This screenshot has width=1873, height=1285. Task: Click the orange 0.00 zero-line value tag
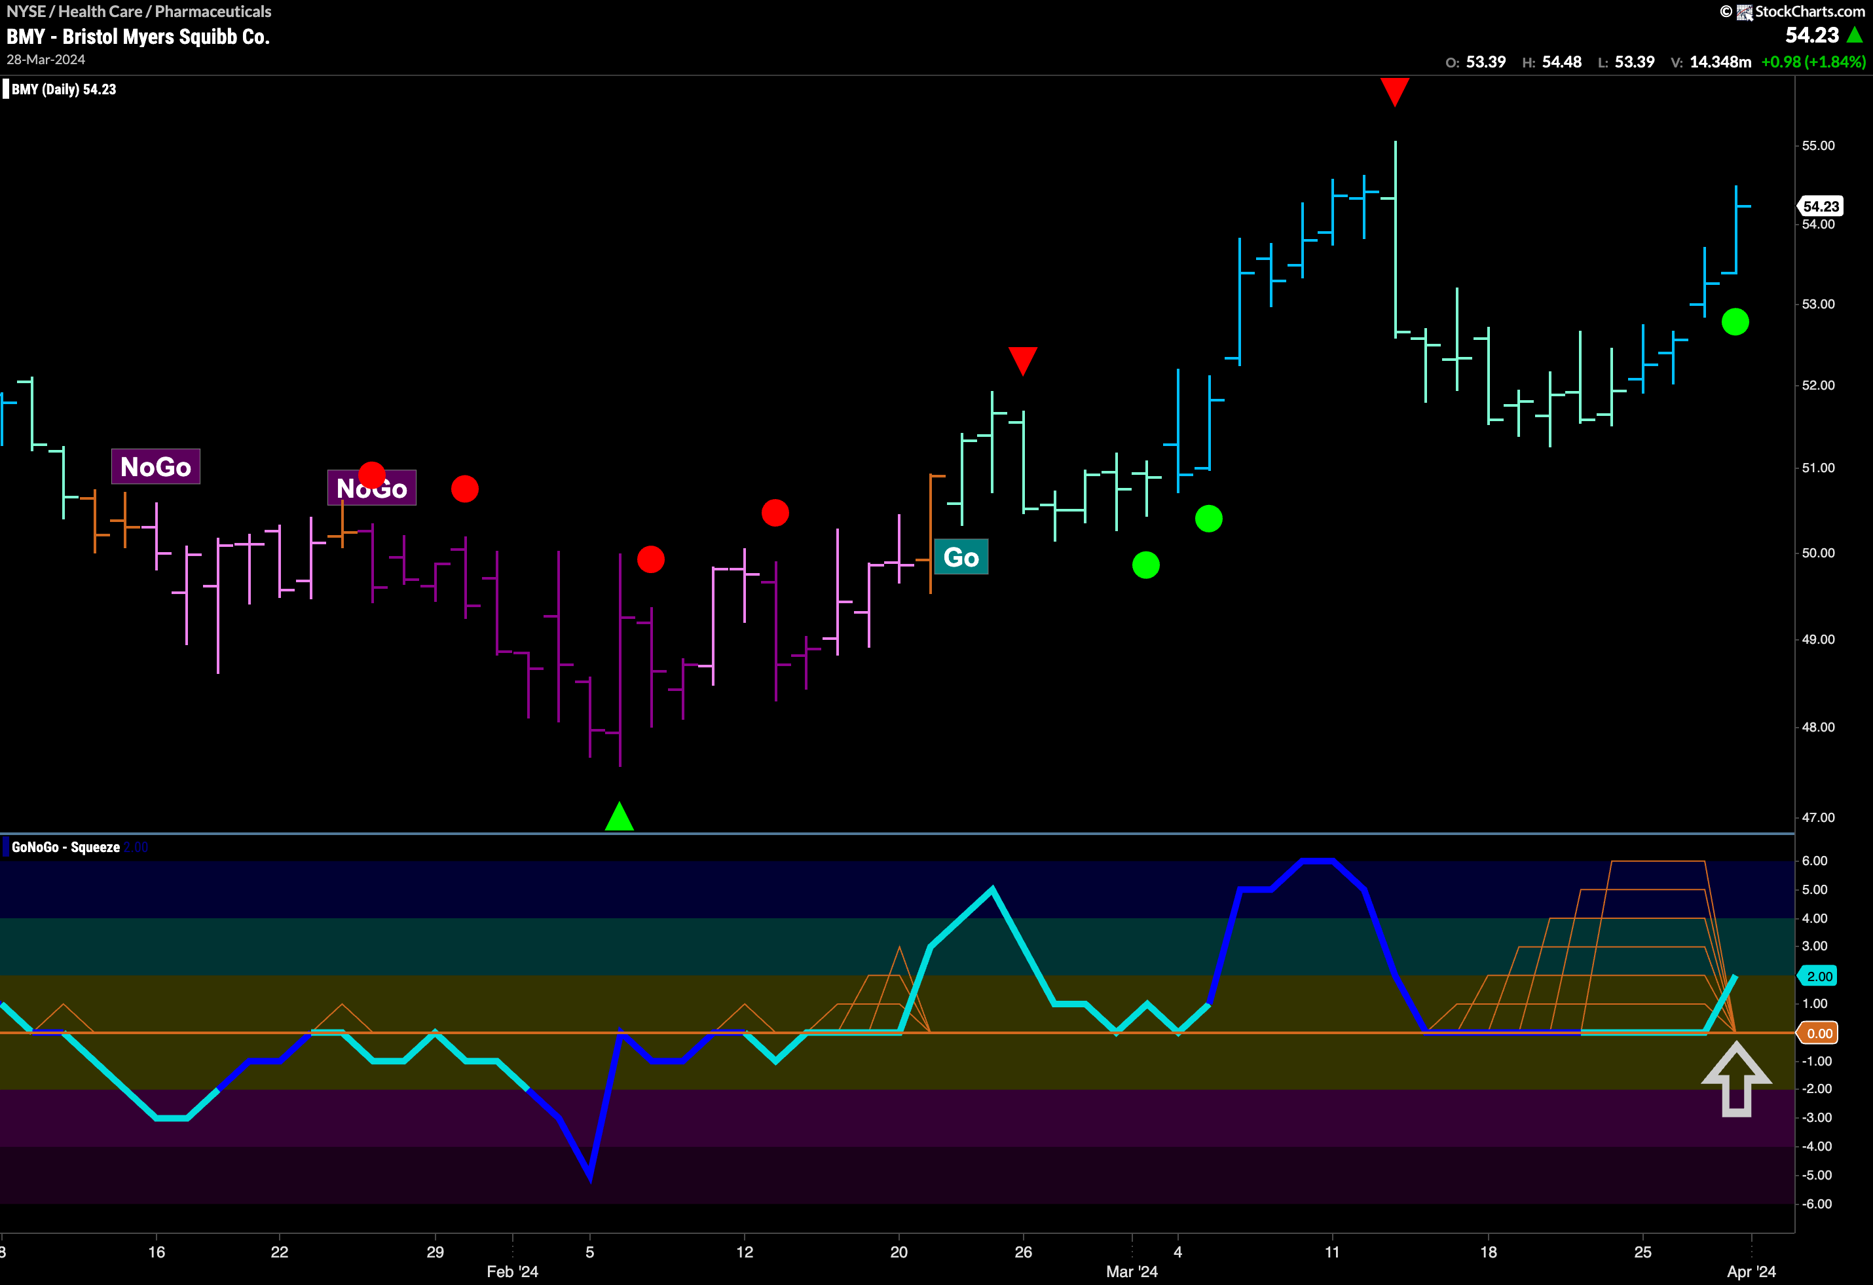[1819, 1034]
